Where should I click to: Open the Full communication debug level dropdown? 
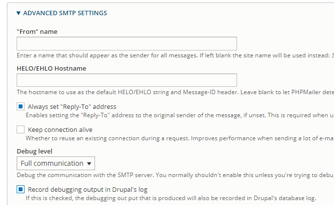click(56, 163)
